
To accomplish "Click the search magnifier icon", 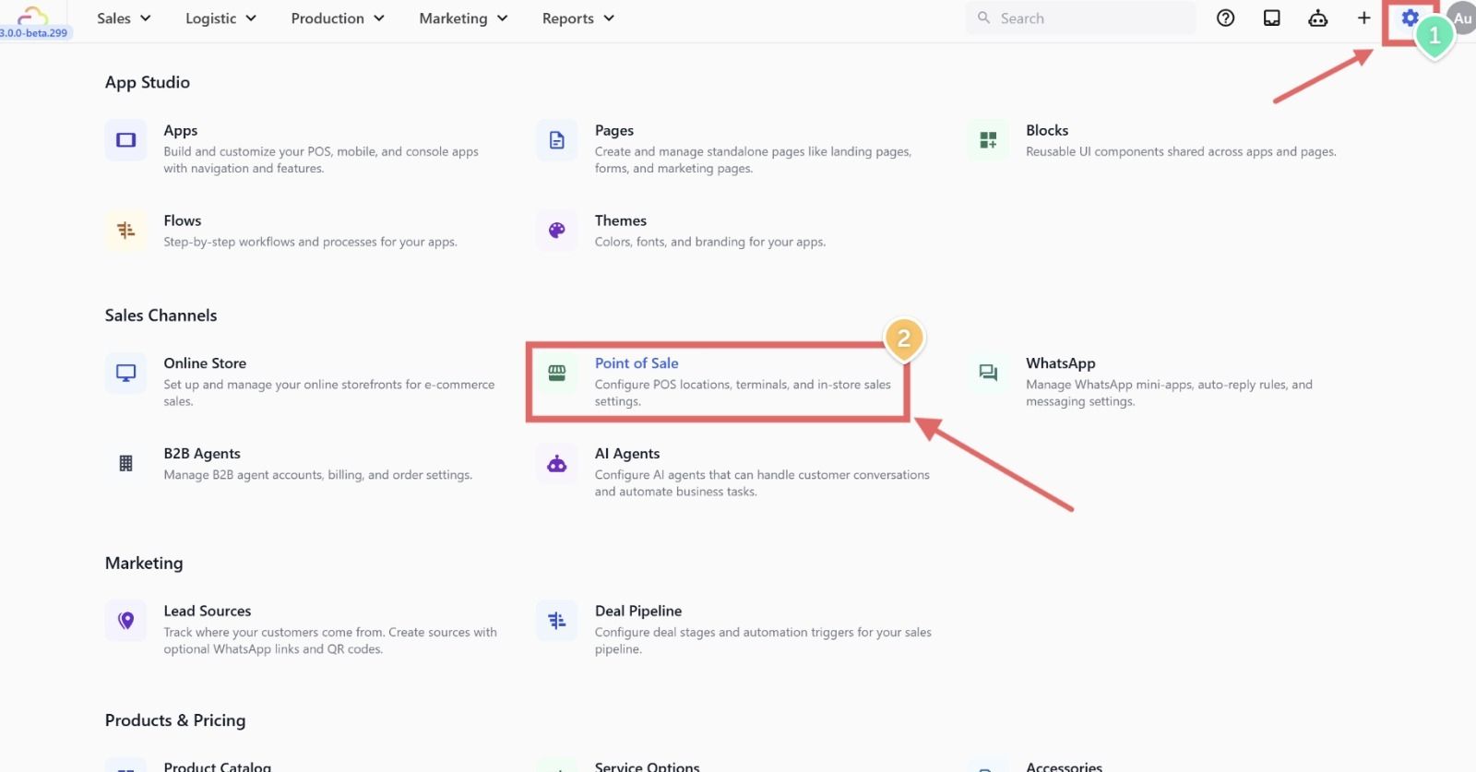I will [x=983, y=18].
